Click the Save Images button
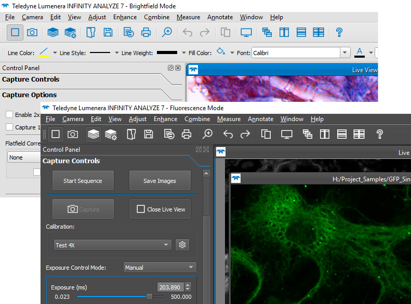Image resolution: width=411 pixels, height=304 pixels. [160, 180]
